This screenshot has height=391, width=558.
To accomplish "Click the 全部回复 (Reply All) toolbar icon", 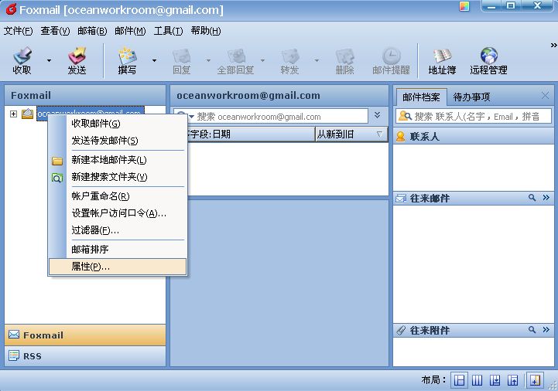I will pyautogui.click(x=235, y=61).
